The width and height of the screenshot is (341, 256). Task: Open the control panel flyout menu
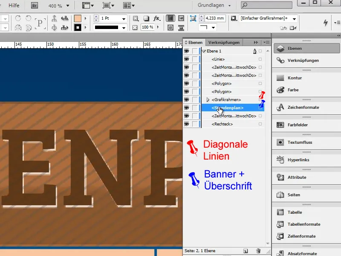point(337,23)
